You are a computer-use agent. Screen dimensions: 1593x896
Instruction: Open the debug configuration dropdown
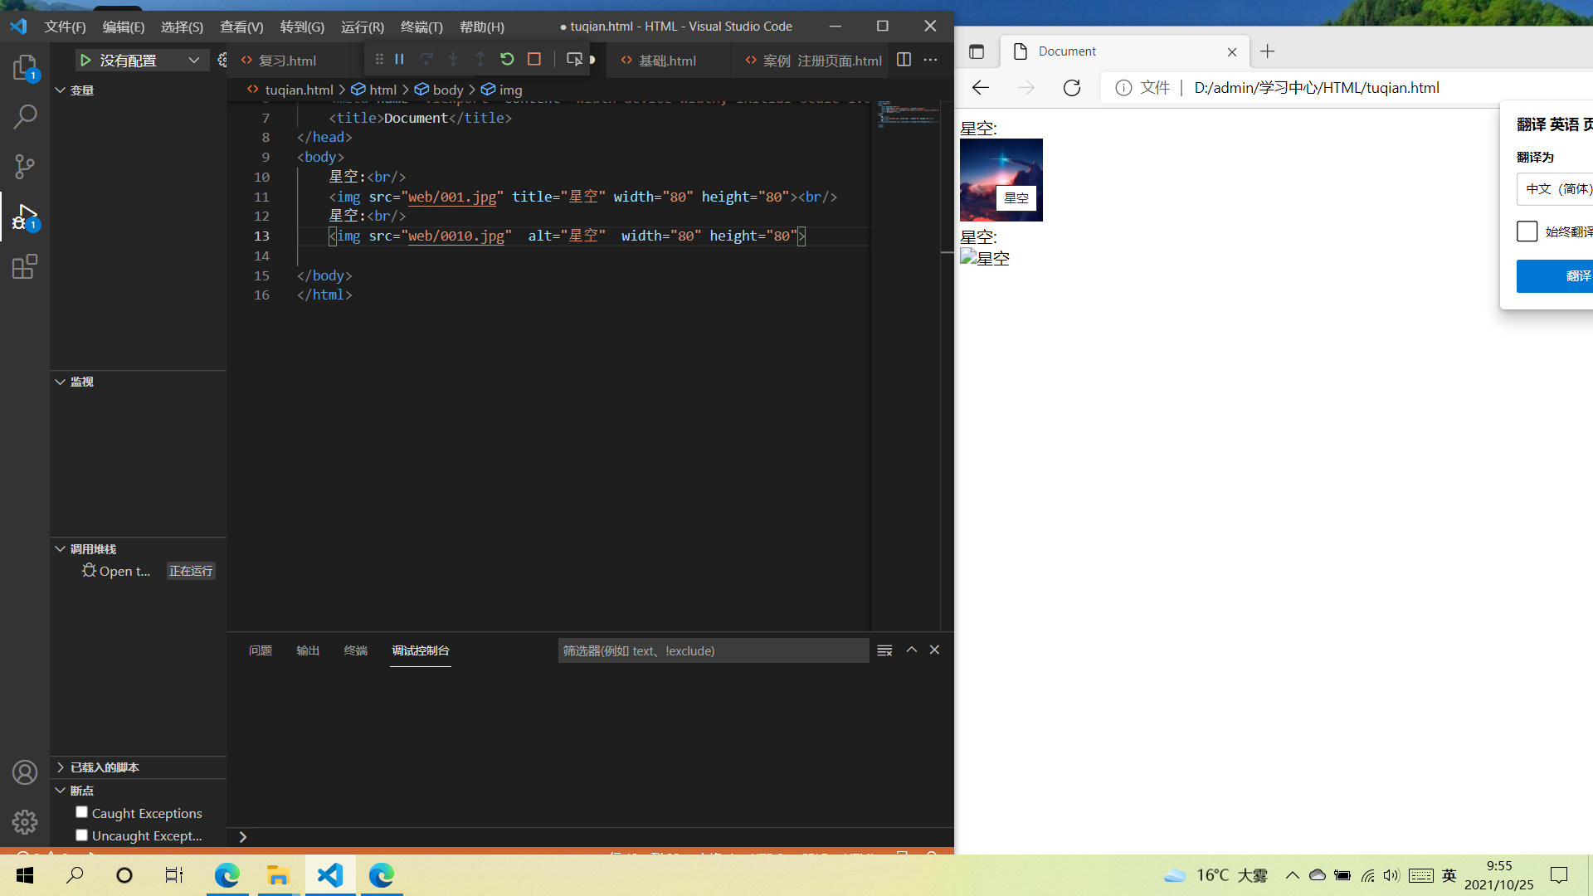point(193,60)
